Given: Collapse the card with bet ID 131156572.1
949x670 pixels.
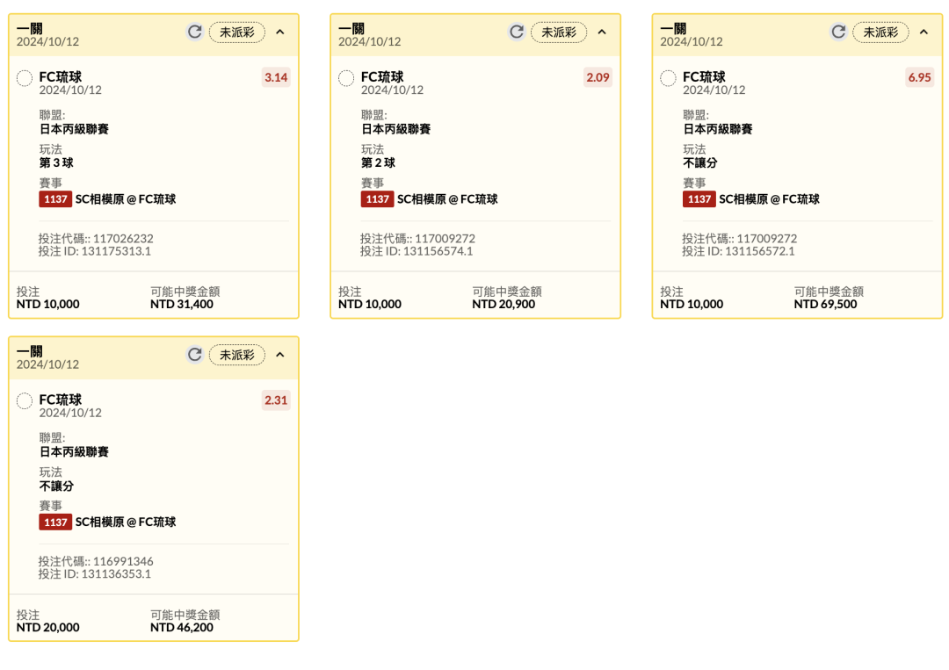Looking at the screenshot, I should point(924,32).
